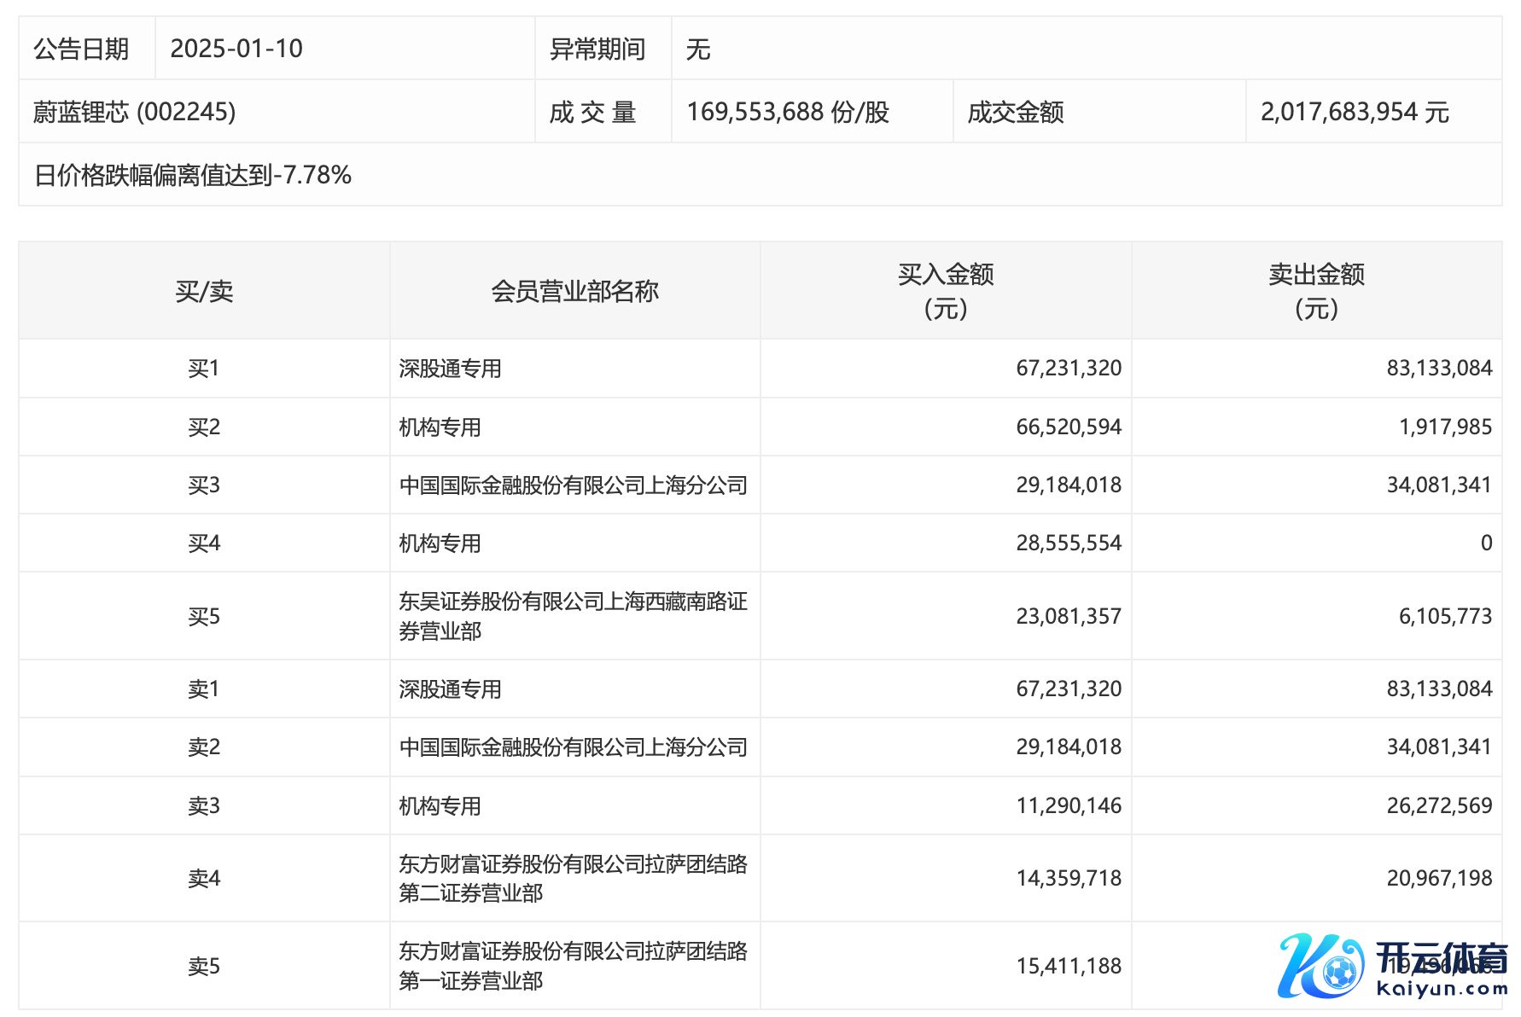Click the Kaiyun football logo icon

click(1320, 967)
